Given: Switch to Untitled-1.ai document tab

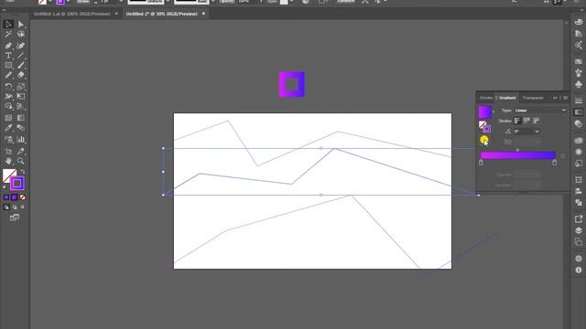Looking at the screenshot, I should (x=71, y=14).
